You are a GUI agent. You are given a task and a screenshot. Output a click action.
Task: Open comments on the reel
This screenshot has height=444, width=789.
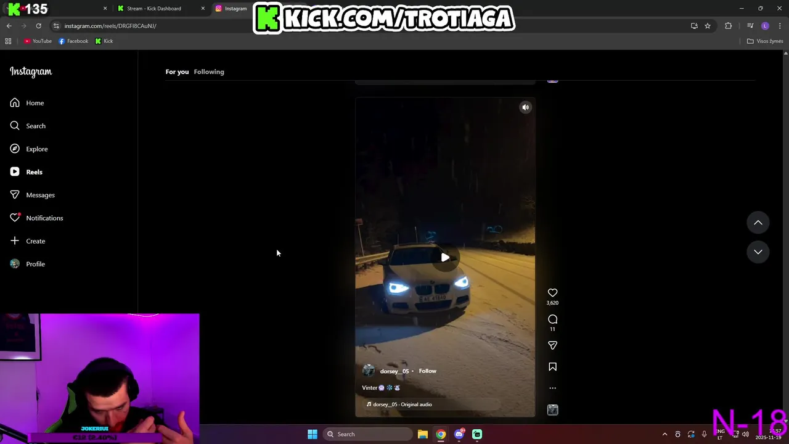(x=552, y=319)
